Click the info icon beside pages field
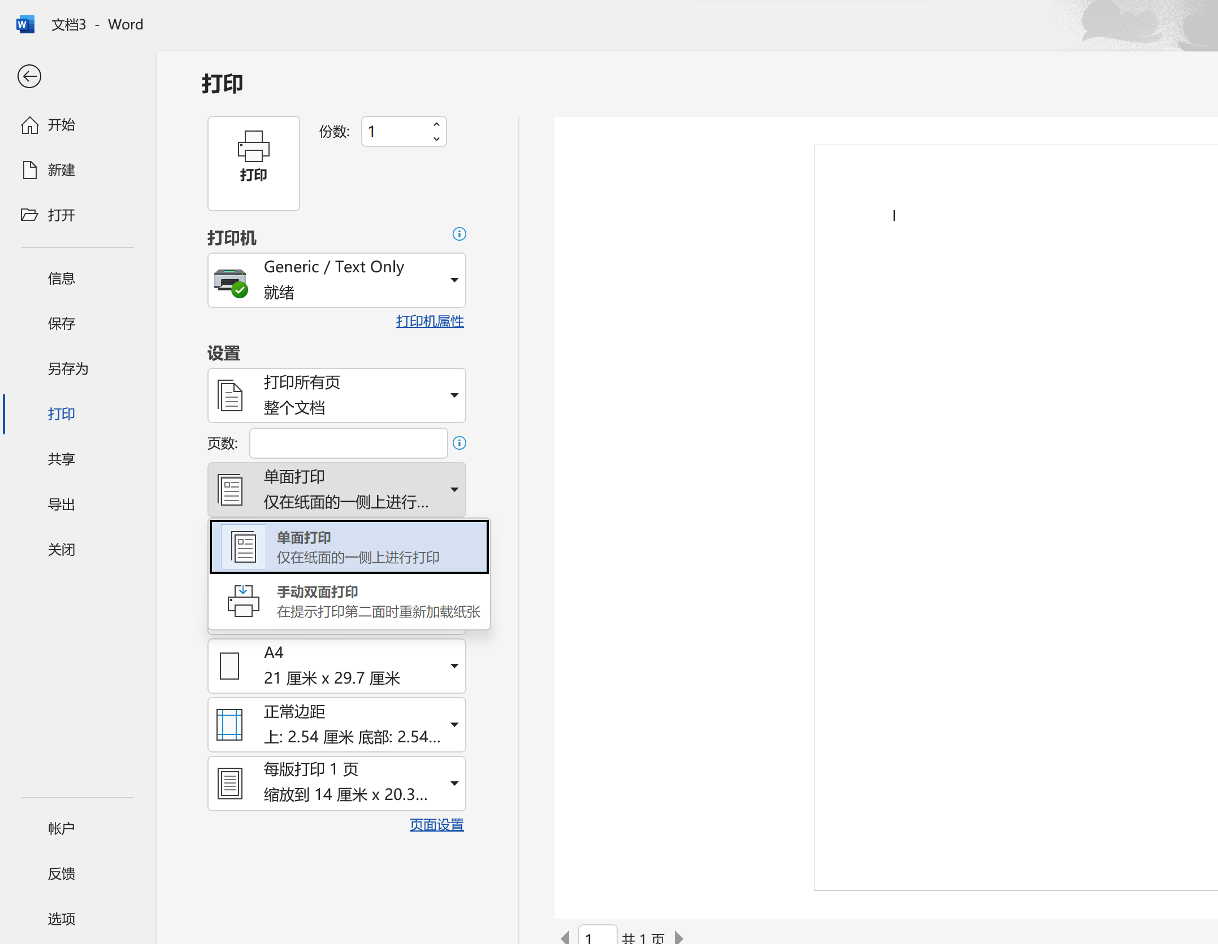Image resolution: width=1218 pixels, height=944 pixels. click(x=459, y=443)
